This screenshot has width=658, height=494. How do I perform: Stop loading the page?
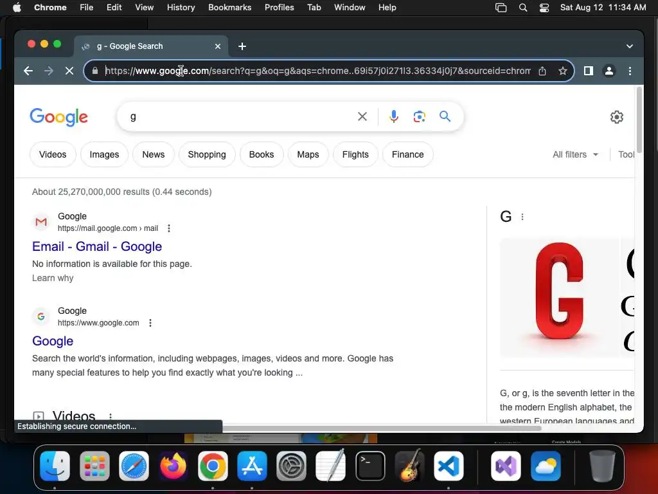pos(69,71)
